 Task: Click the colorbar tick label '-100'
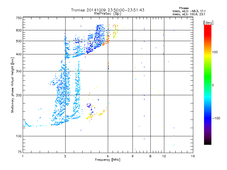[216, 118]
